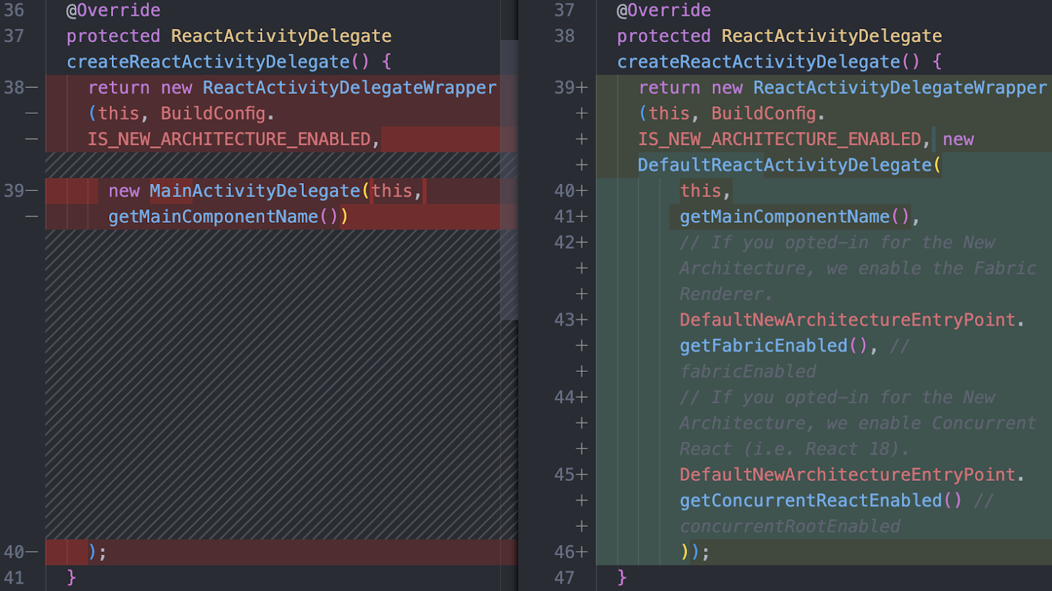The height and width of the screenshot is (591, 1052).
Task: Click the concurrentRootEnabled trailing comment
Action: pyautogui.click(x=790, y=527)
